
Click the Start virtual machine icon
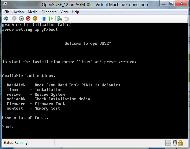(14, 19)
